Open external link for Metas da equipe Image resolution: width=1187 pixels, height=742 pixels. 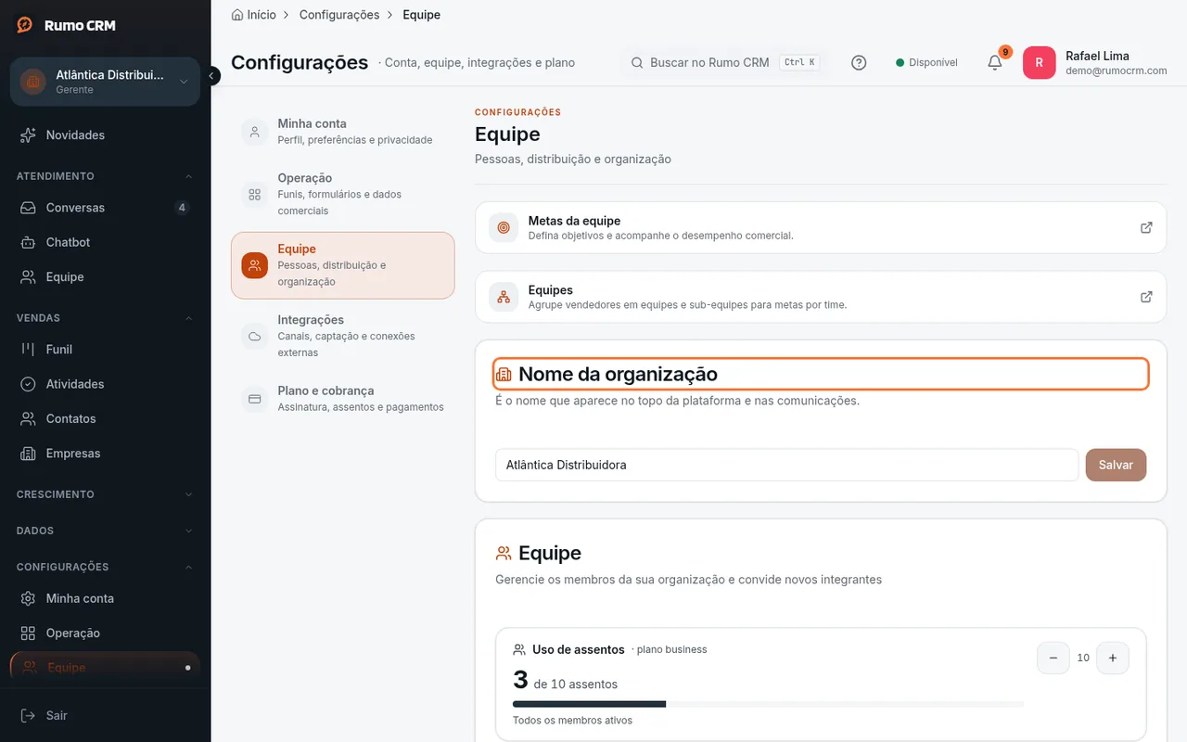[x=1146, y=227]
